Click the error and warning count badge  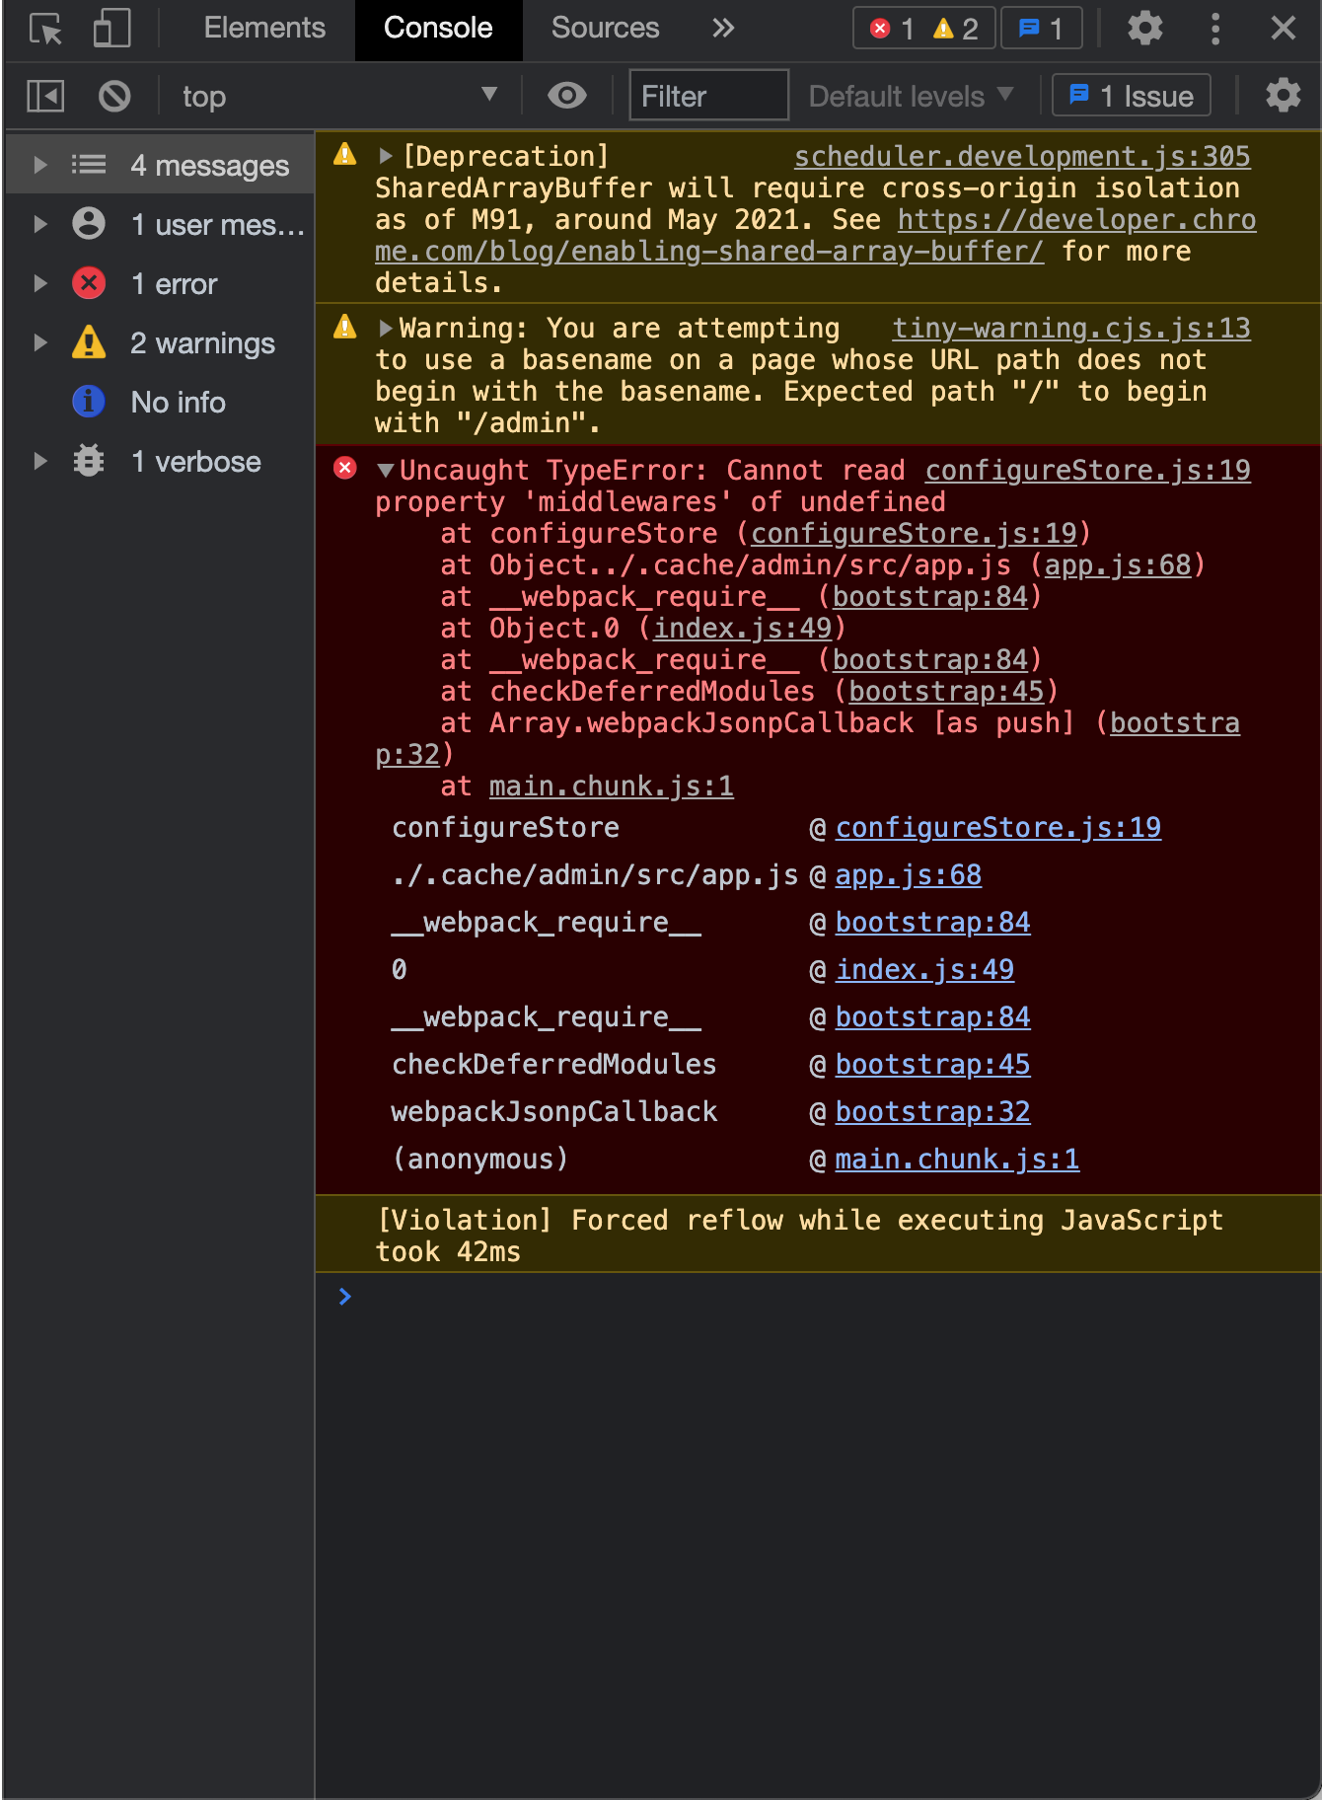click(x=923, y=29)
